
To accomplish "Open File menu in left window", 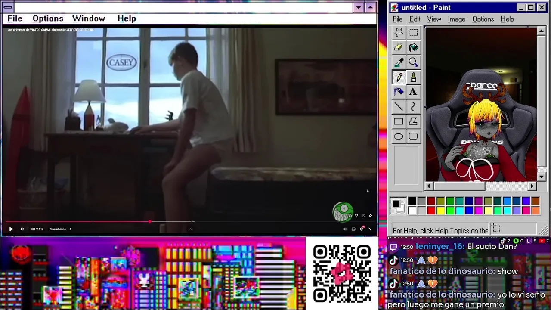I will tap(15, 19).
